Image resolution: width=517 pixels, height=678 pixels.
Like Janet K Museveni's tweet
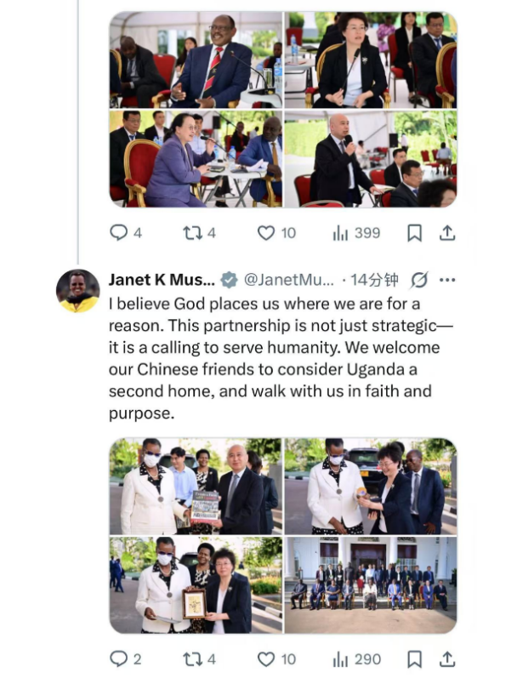276,659
